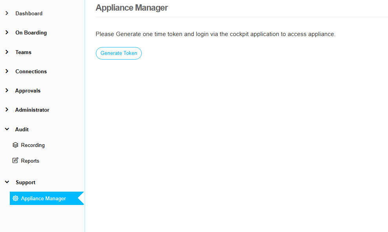This screenshot has width=388, height=232.
Task: Select Appliance Manager in the sidebar
Action: click(46, 198)
